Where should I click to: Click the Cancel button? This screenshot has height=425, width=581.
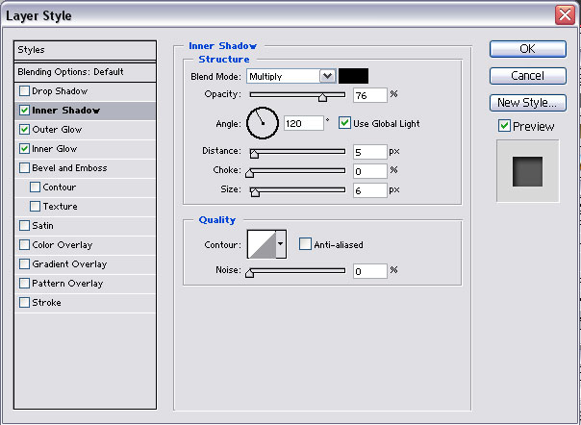[x=527, y=75]
